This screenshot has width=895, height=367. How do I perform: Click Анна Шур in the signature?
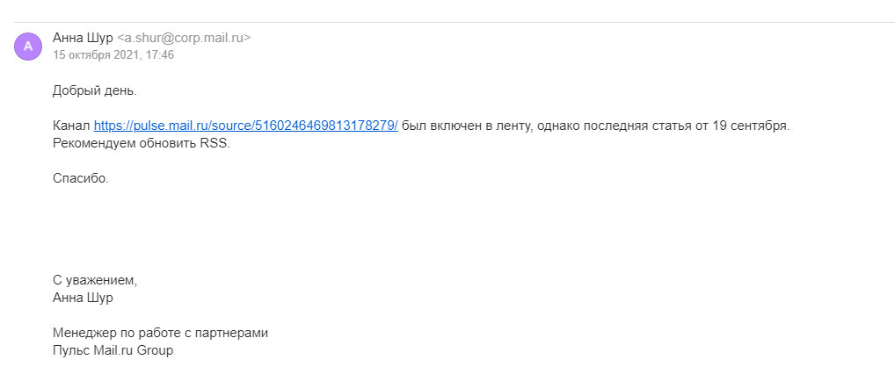[x=83, y=298]
